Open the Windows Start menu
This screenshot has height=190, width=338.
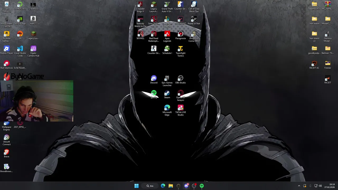pos(137,186)
